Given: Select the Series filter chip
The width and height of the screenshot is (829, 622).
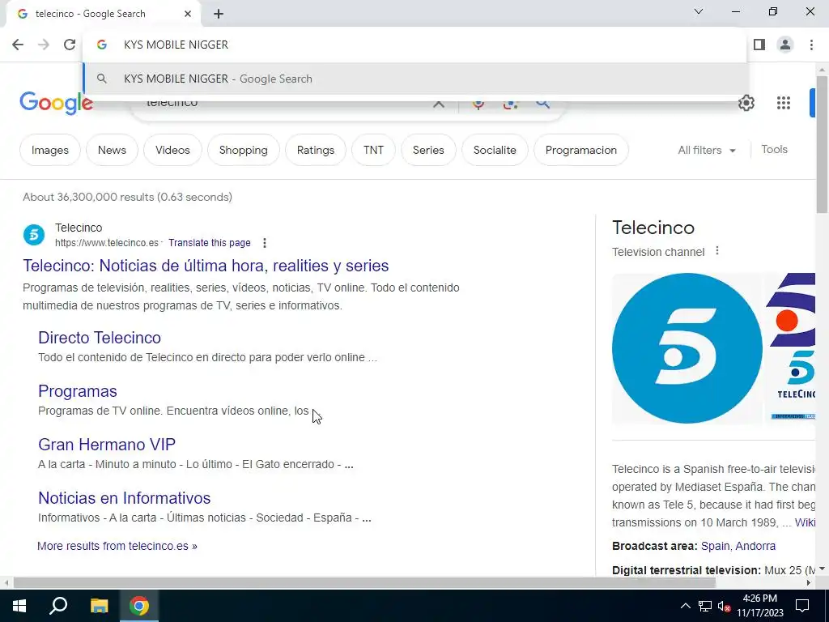Looking at the screenshot, I should click(428, 150).
